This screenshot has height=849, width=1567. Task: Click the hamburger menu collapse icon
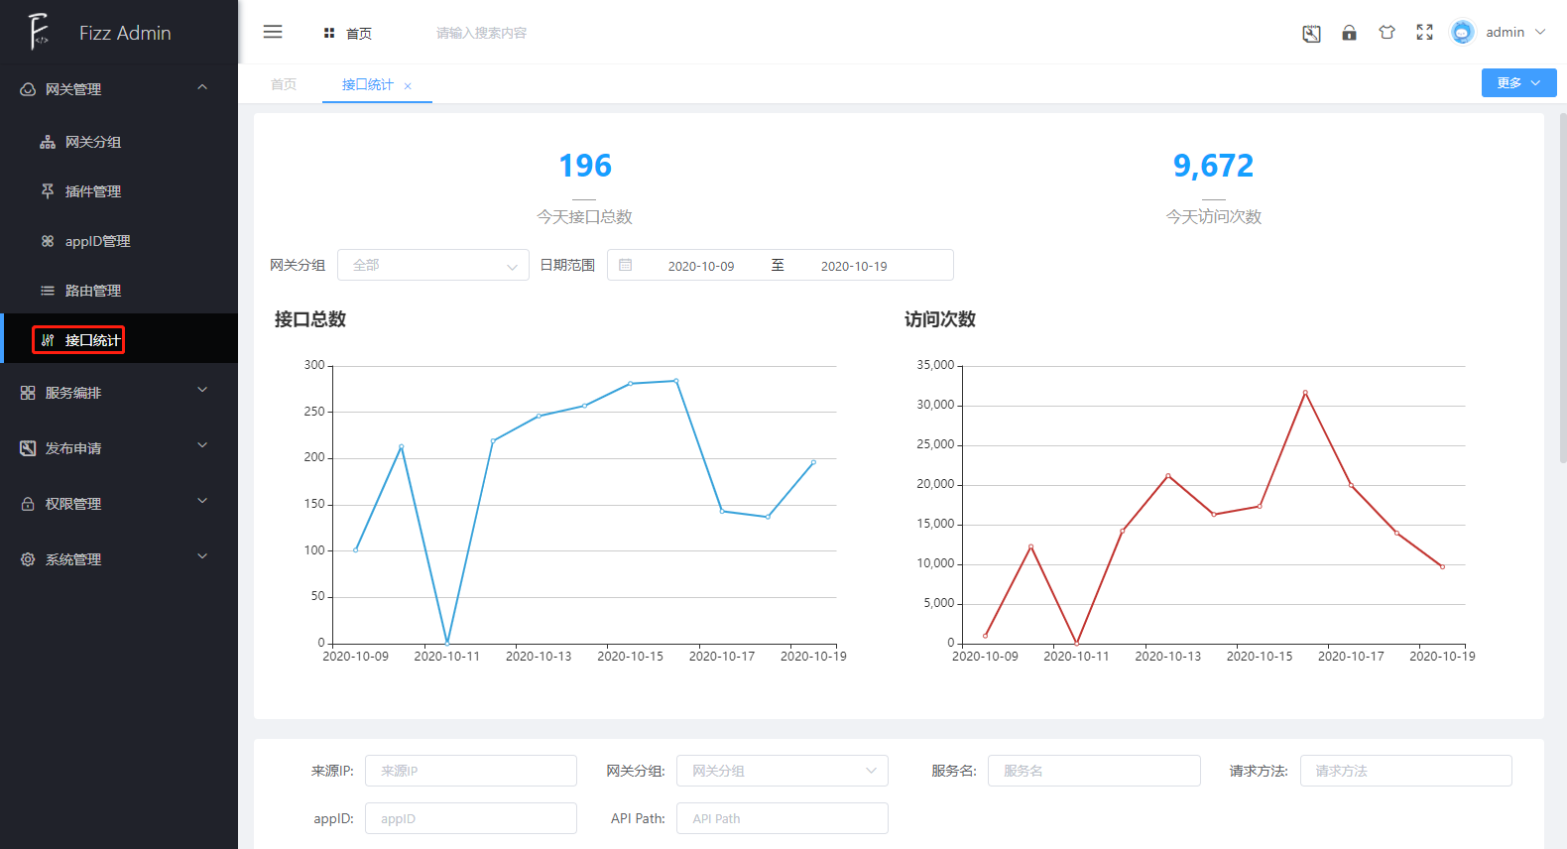pyautogui.click(x=273, y=32)
